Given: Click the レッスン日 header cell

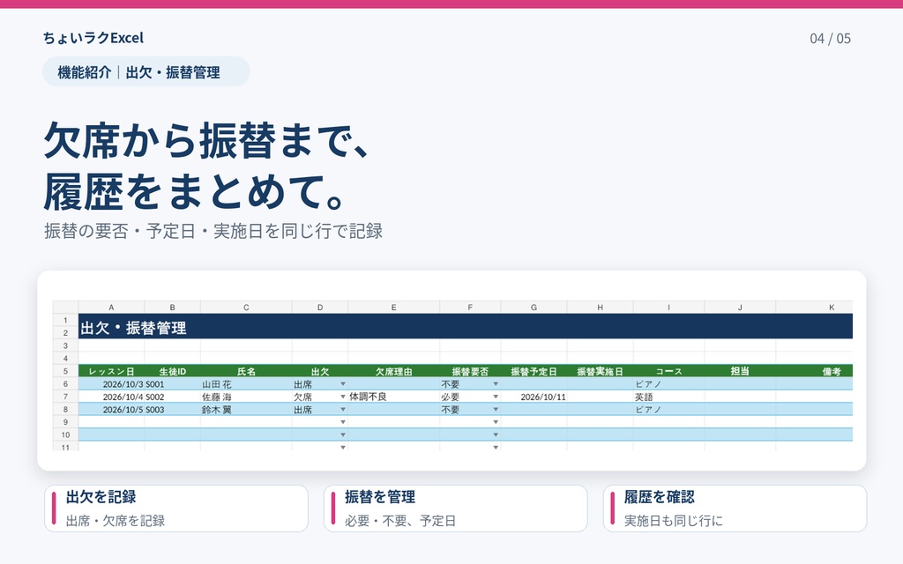Looking at the screenshot, I should point(111,371).
